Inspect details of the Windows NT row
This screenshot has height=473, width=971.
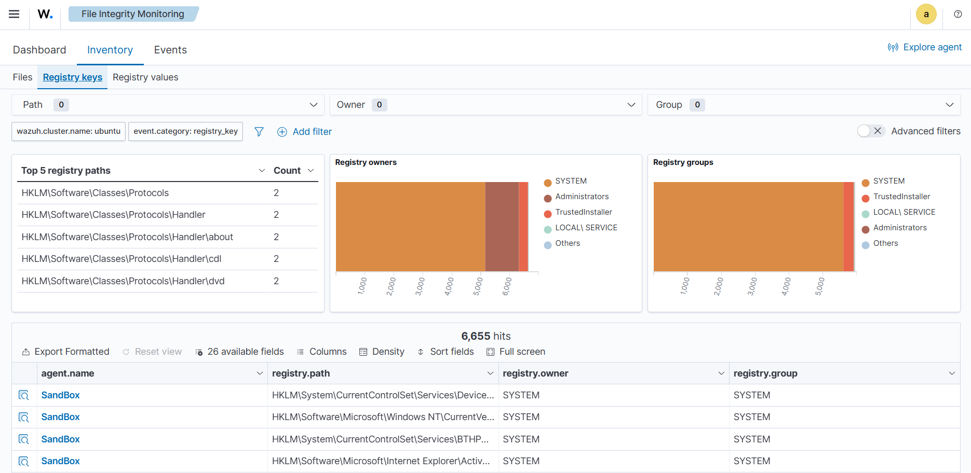24,417
